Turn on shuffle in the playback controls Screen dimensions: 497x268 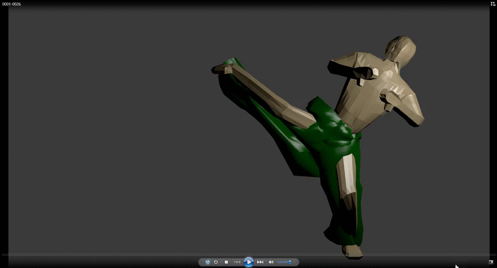[207, 262]
